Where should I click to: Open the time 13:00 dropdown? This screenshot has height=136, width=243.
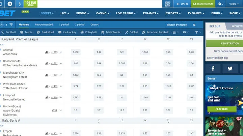pos(234,4)
